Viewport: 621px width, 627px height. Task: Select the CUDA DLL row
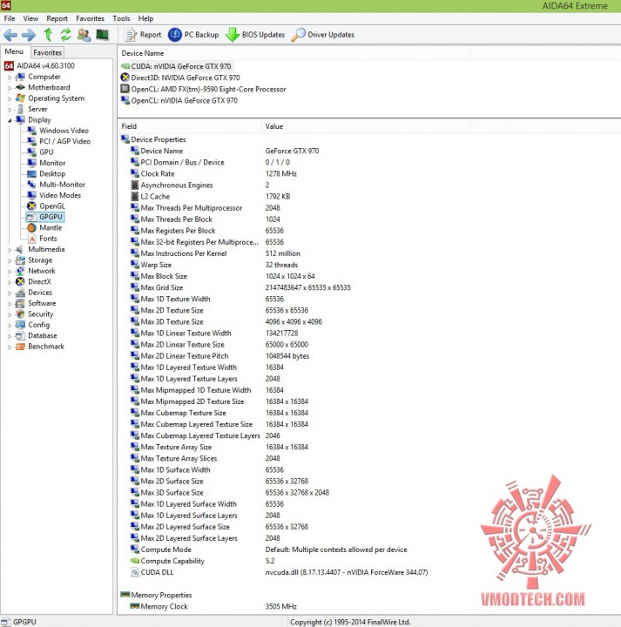point(279,573)
